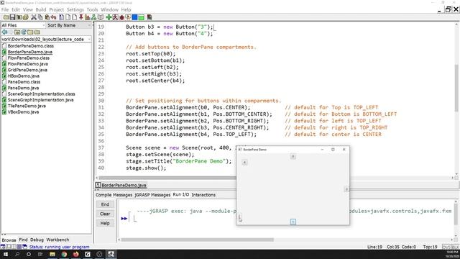The width and height of the screenshot is (460, 259).
Task: Open the All Files filter dropdown
Action: tap(23, 25)
